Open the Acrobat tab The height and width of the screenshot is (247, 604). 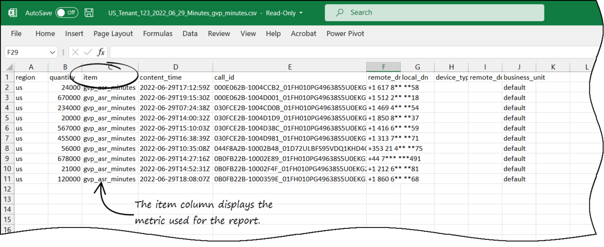[304, 34]
